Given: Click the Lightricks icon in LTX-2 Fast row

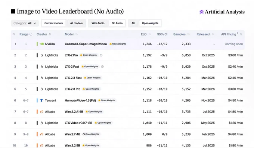Looking at the screenshot, I should pyautogui.click(x=42, y=67).
